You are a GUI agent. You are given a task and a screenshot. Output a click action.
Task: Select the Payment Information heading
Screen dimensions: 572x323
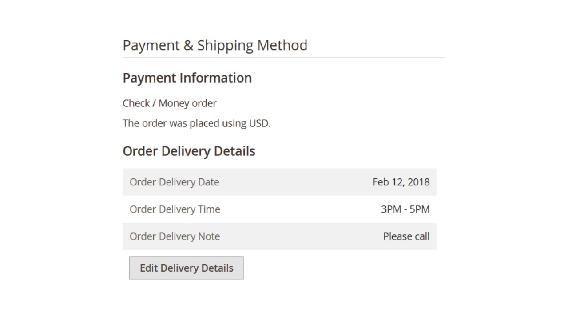pos(187,78)
